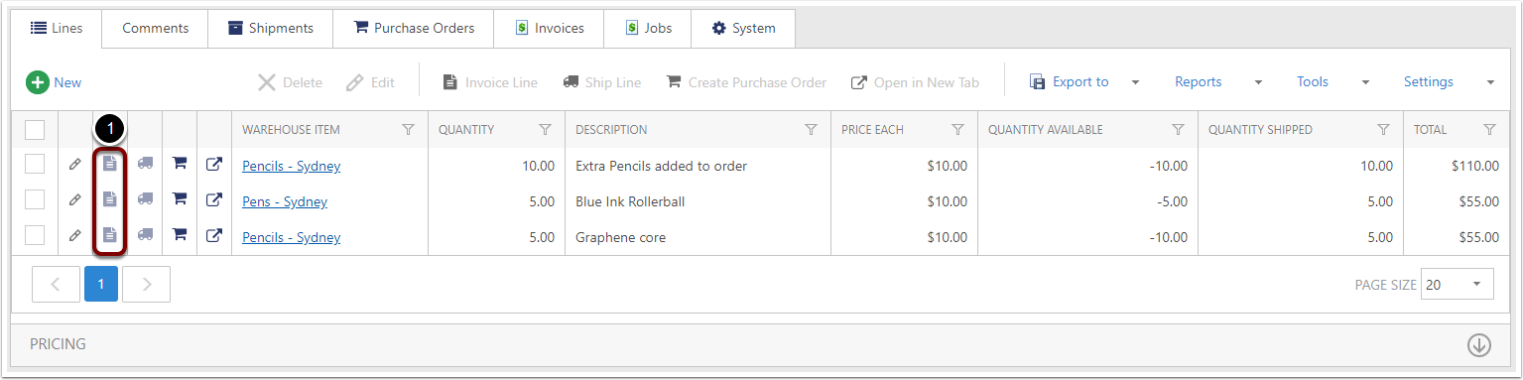Click the Ship Line toolbar button
The width and height of the screenshot is (1523, 380).
coord(601,82)
